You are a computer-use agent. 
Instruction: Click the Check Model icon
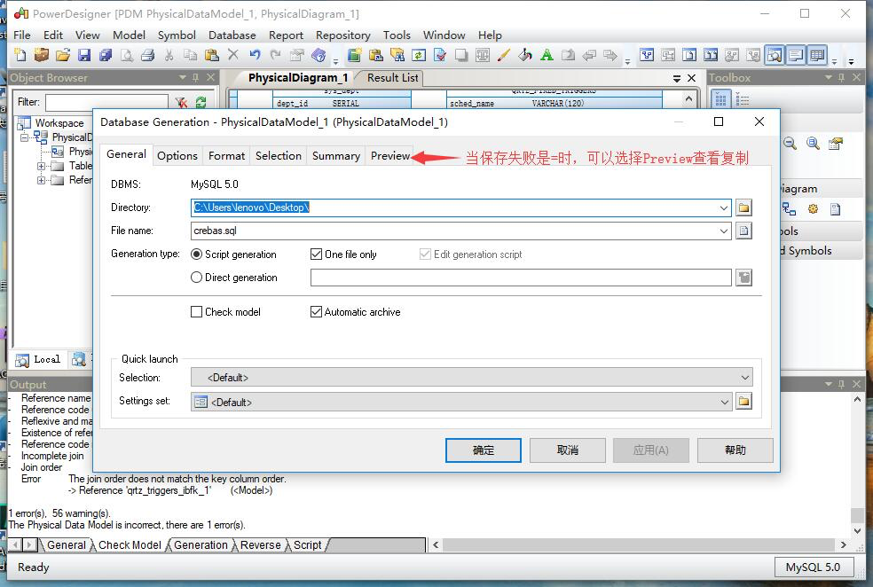440,55
